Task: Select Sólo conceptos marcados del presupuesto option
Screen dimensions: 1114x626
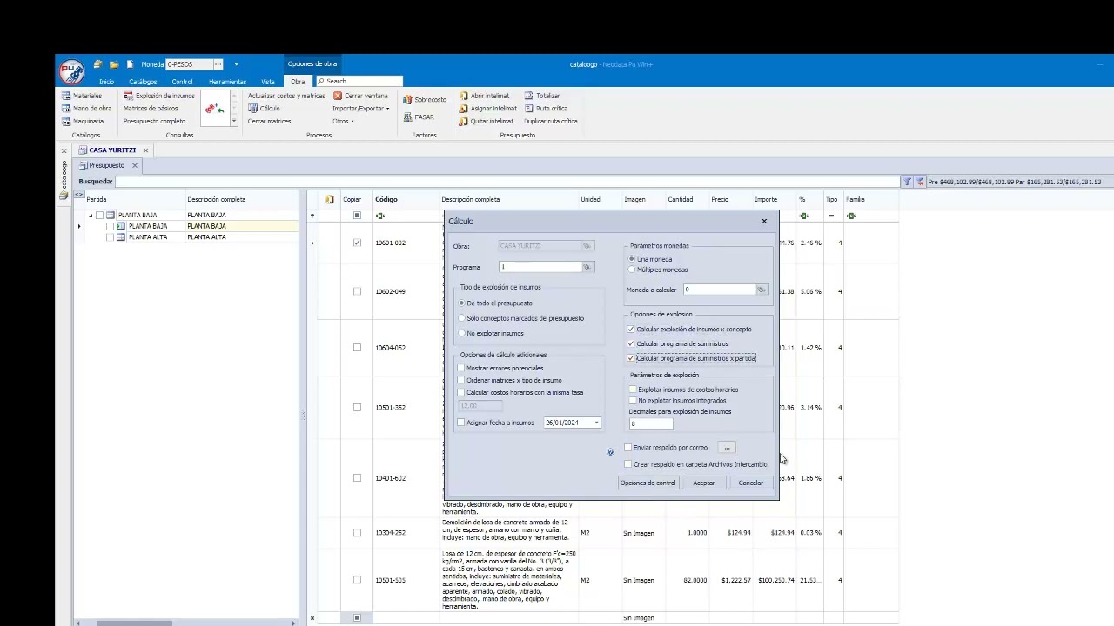Action: point(522,318)
